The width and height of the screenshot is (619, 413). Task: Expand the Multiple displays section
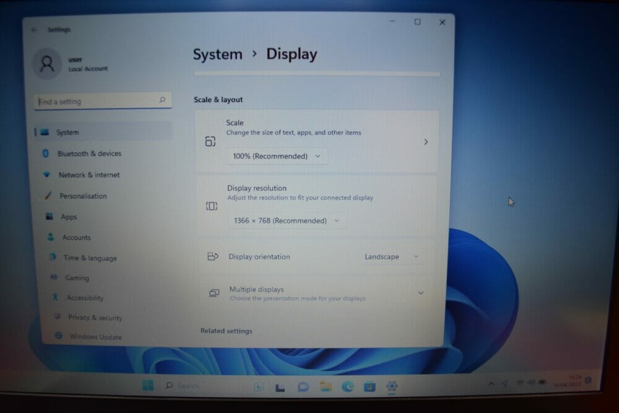pos(421,293)
